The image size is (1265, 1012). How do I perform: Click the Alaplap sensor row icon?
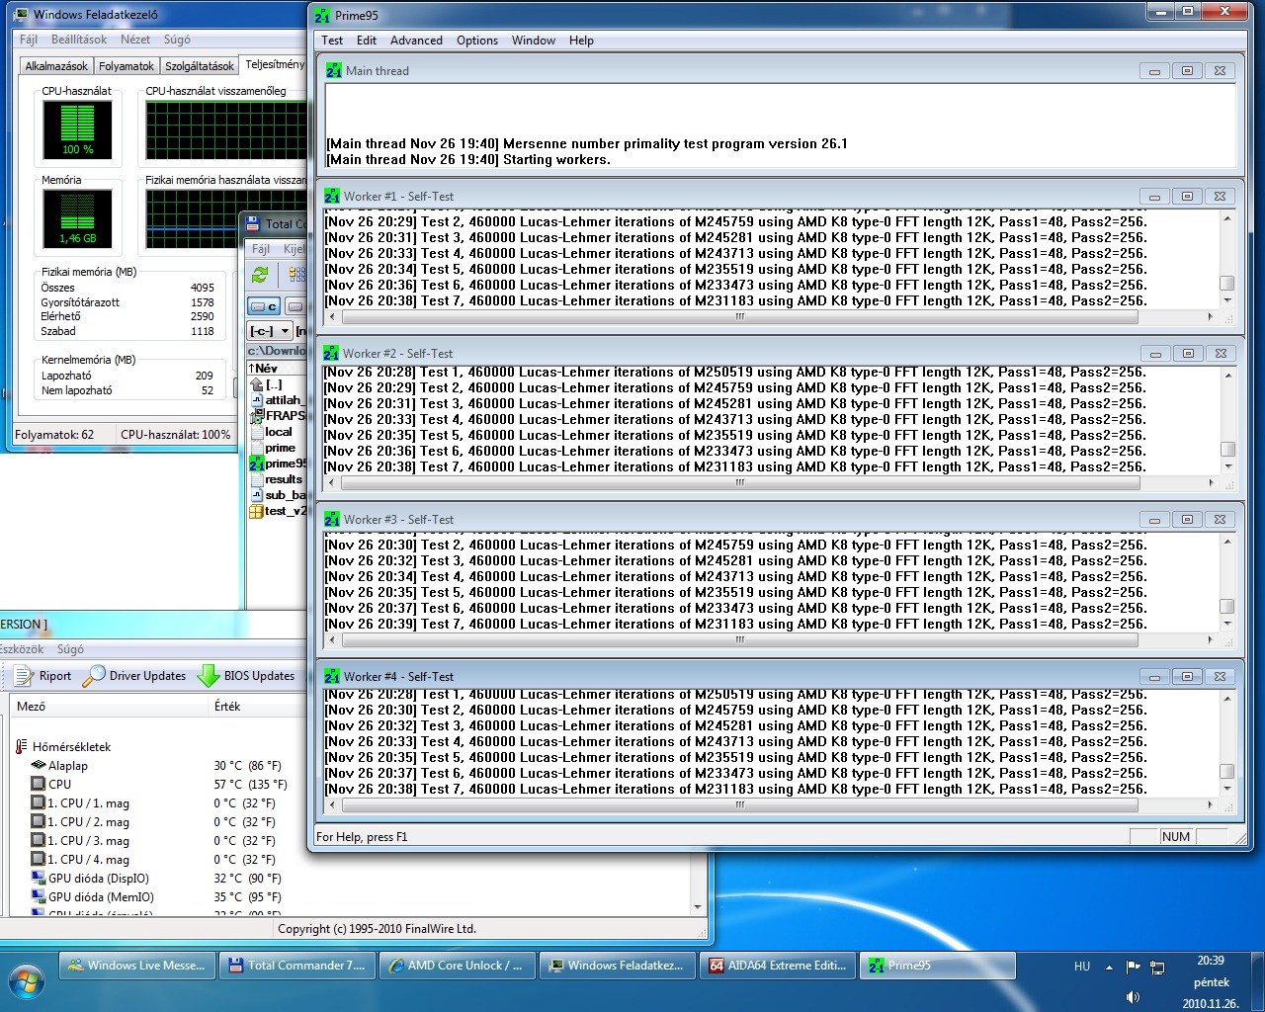[x=39, y=766]
